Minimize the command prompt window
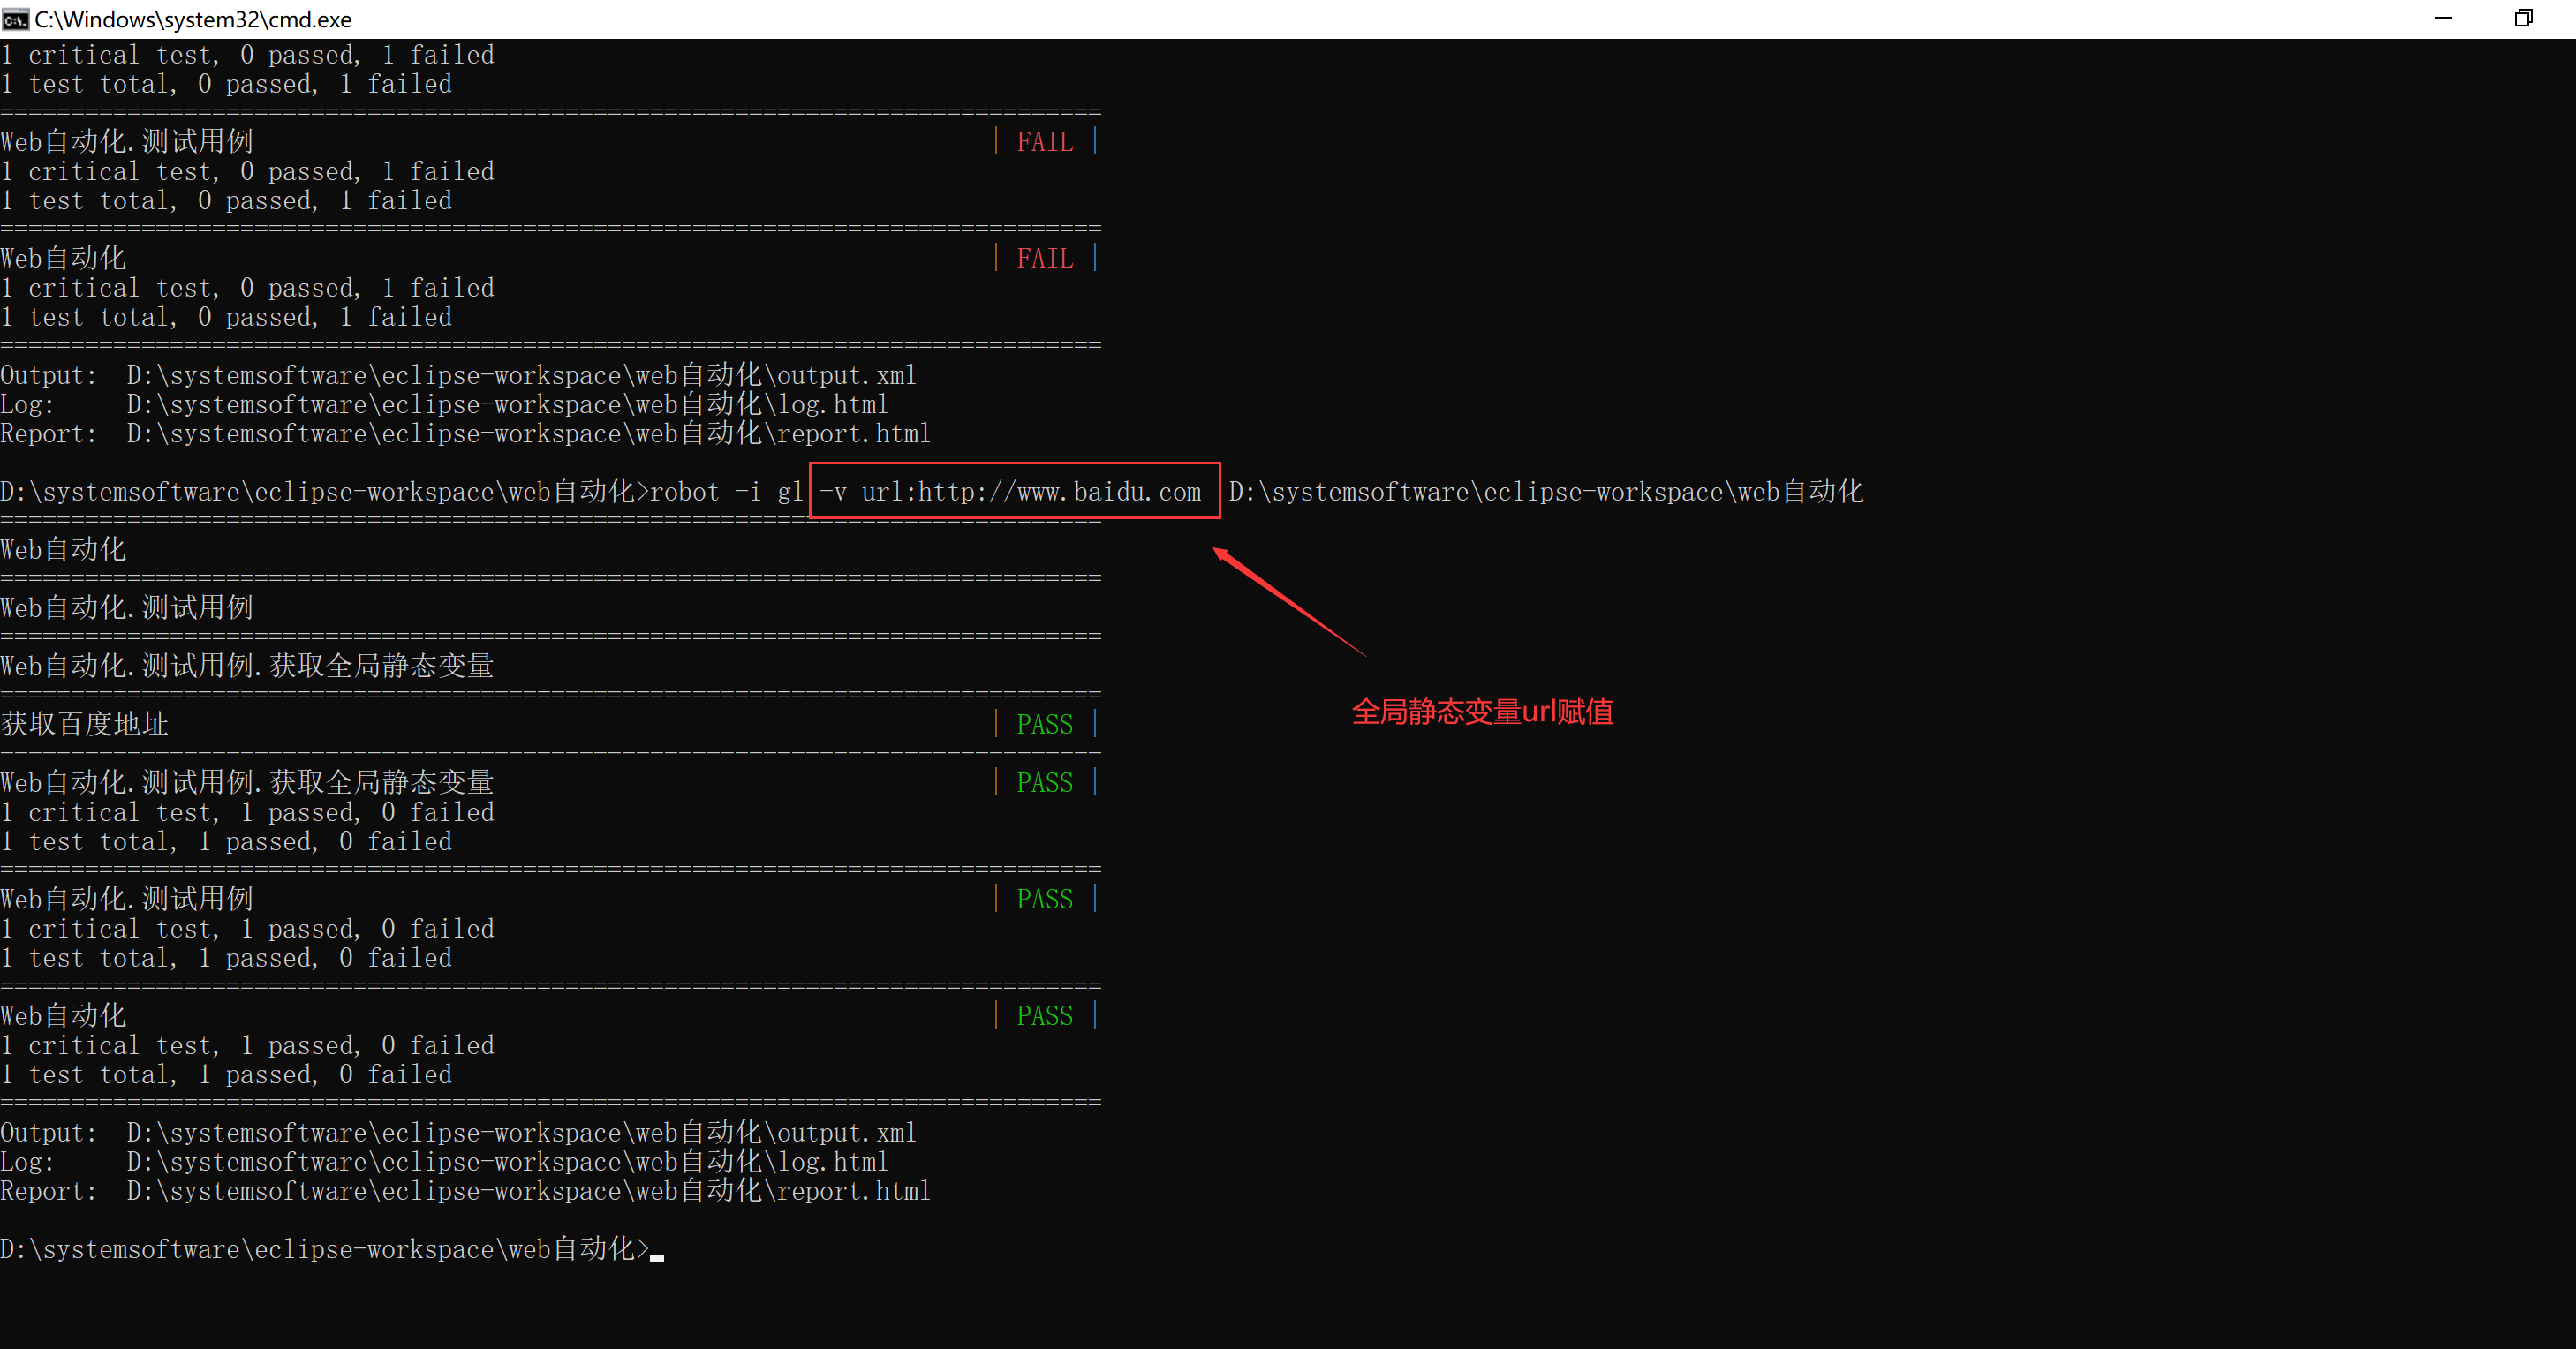The height and width of the screenshot is (1349, 2576). coord(2443,19)
